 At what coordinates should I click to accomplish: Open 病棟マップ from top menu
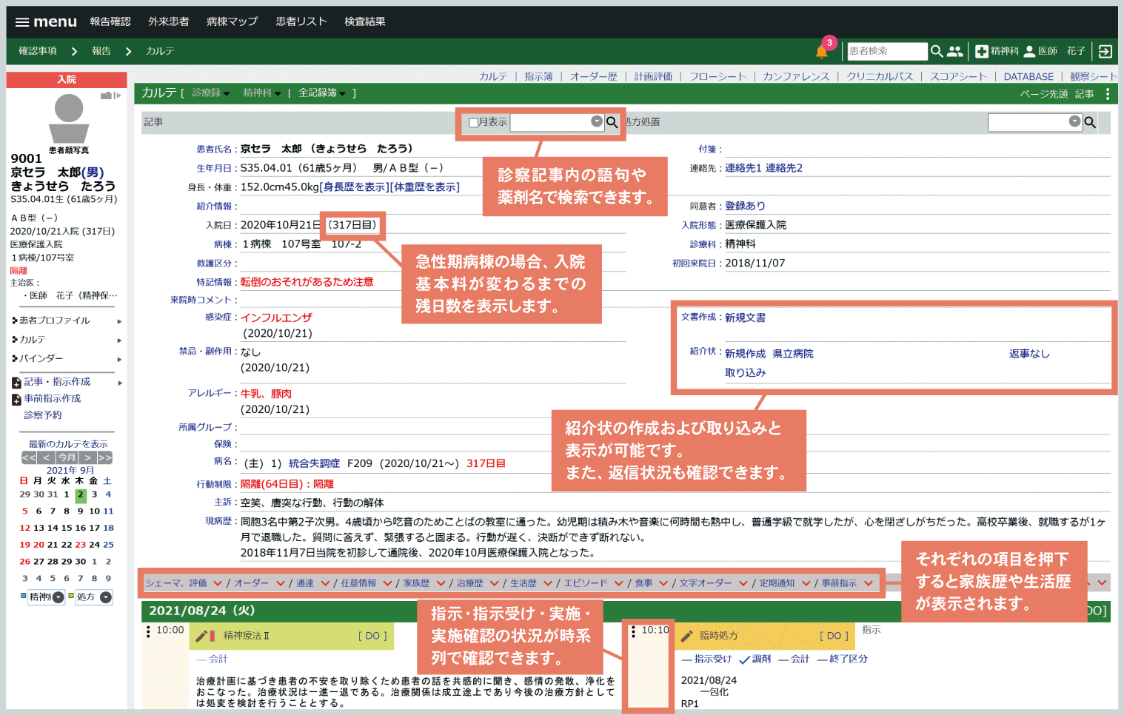(x=232, y=21)
